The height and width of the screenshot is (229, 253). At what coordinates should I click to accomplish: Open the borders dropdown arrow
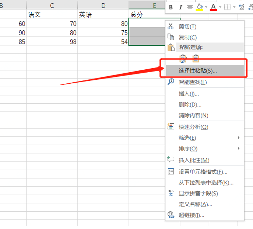(234, 7)
